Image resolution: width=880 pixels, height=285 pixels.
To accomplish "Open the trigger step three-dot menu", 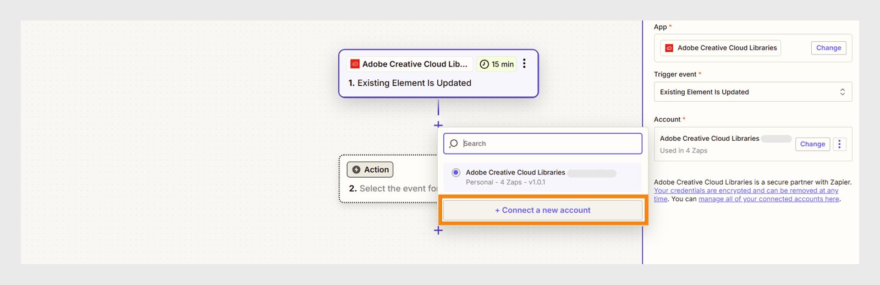I will 524,64.
